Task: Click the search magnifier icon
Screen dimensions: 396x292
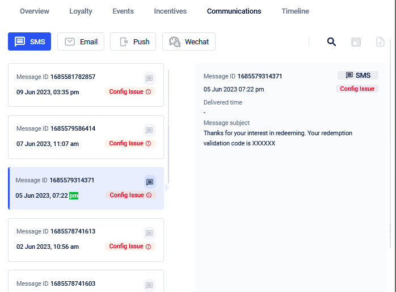Action: click(x=331, y=41)
